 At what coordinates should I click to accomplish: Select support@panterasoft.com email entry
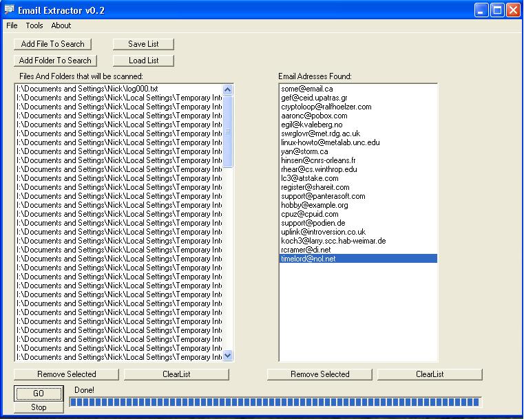(323, 197)
